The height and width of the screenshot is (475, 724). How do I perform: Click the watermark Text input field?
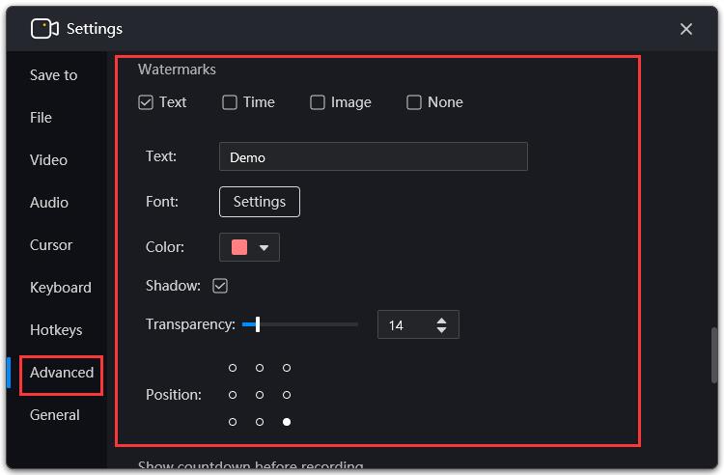[373, 157]
